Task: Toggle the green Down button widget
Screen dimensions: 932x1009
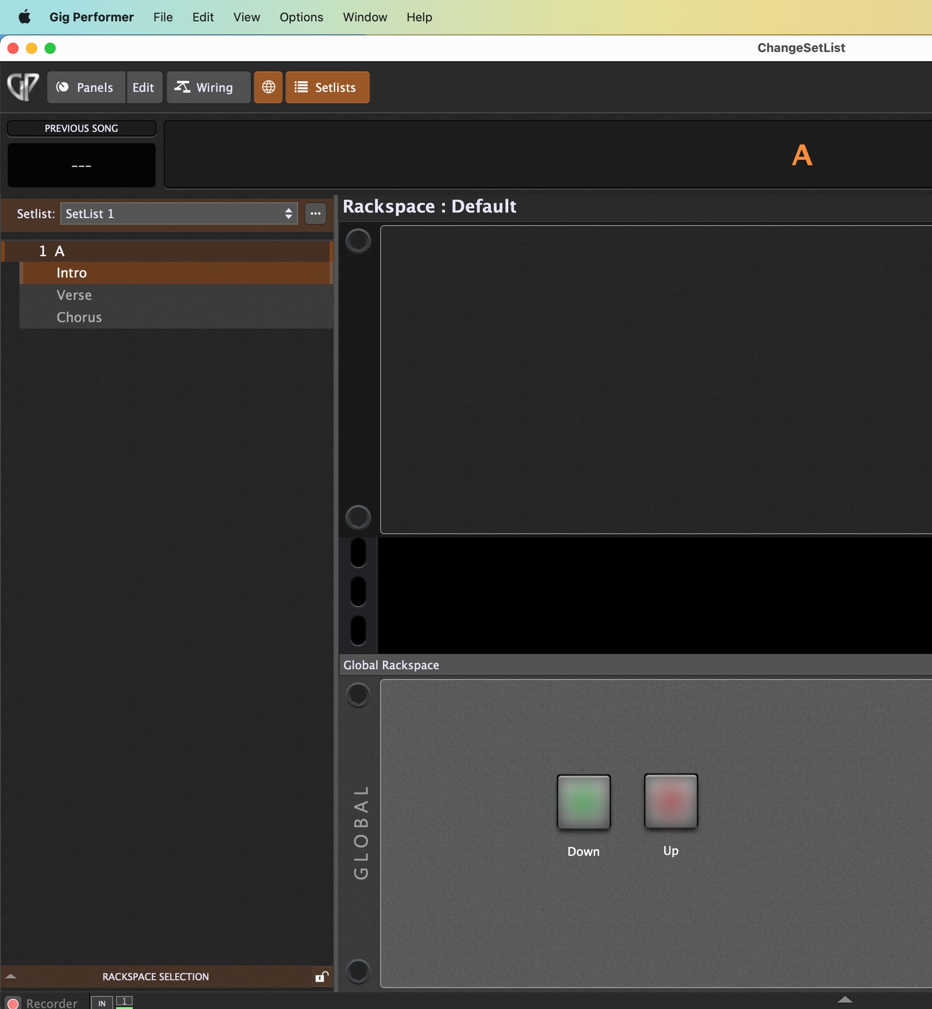Action: pos(583,801)
